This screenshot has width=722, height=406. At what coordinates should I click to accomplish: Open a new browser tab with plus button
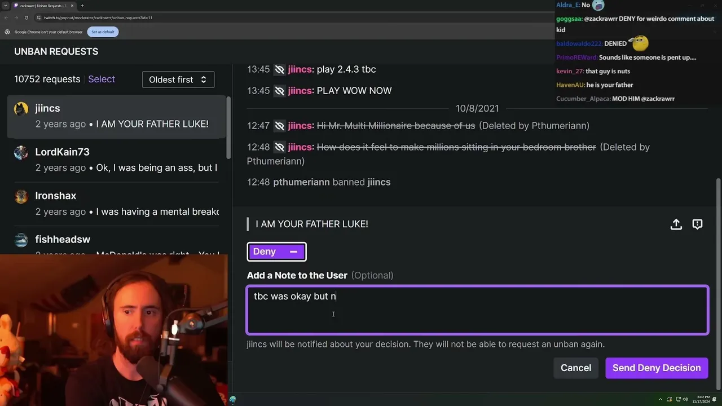point(82,6)
